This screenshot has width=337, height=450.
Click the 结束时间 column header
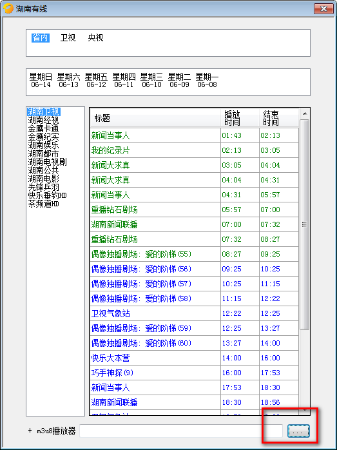click(x=279, y=118)
